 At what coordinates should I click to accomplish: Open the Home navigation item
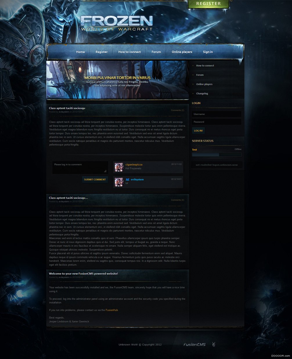click(x=80, y=52)
